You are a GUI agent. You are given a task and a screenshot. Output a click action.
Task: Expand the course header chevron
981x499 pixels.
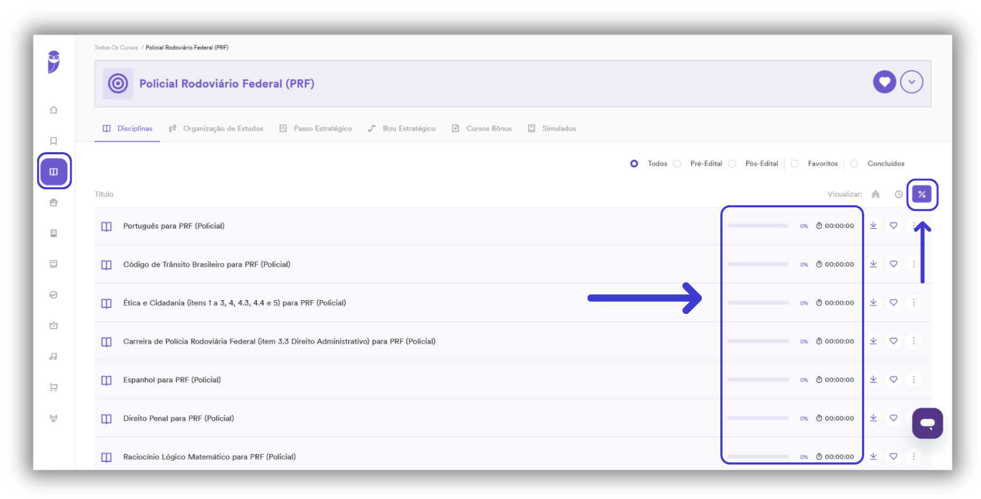click(911, 82)
